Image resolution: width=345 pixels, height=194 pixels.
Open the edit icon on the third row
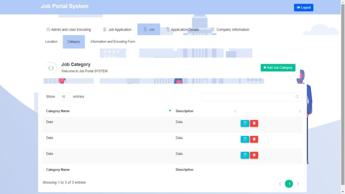pos(245,155)
